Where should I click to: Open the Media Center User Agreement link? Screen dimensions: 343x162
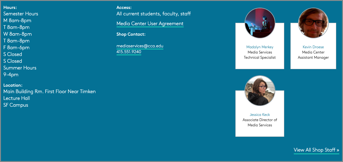point(150,24)
